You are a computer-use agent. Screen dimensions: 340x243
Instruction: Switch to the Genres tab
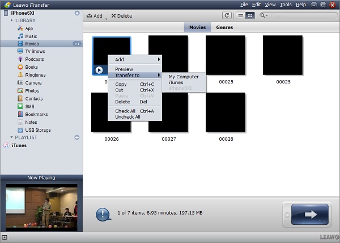[x=224, y=27]
